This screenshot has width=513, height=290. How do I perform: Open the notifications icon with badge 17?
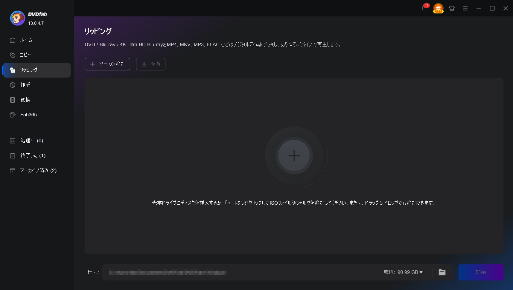coord(425,7)
